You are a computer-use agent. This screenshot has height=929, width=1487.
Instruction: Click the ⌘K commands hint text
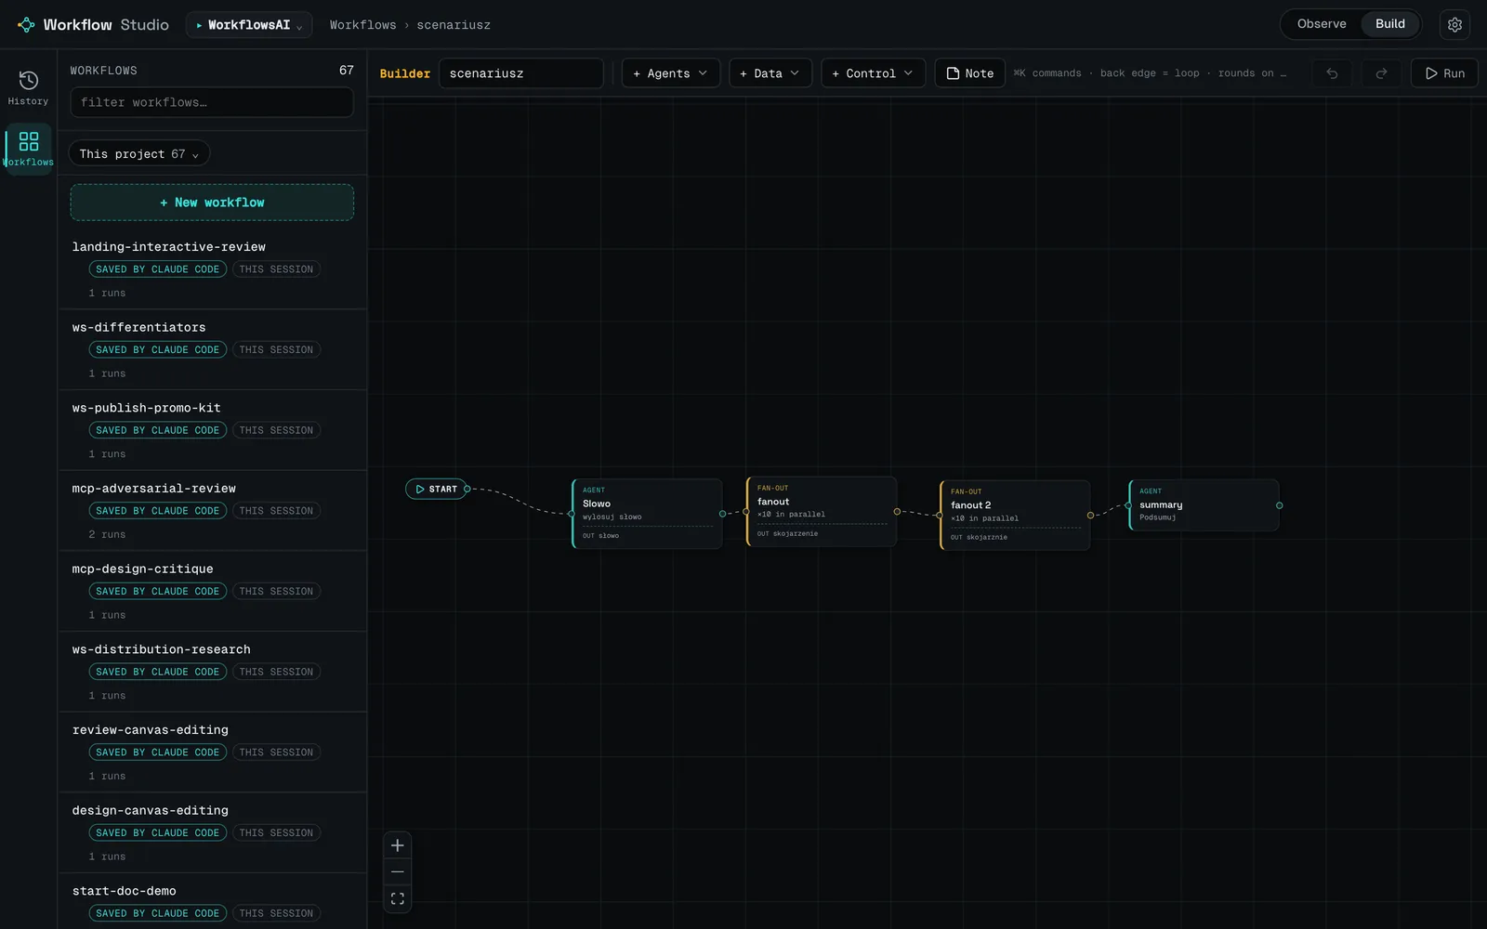(1047, 73)
